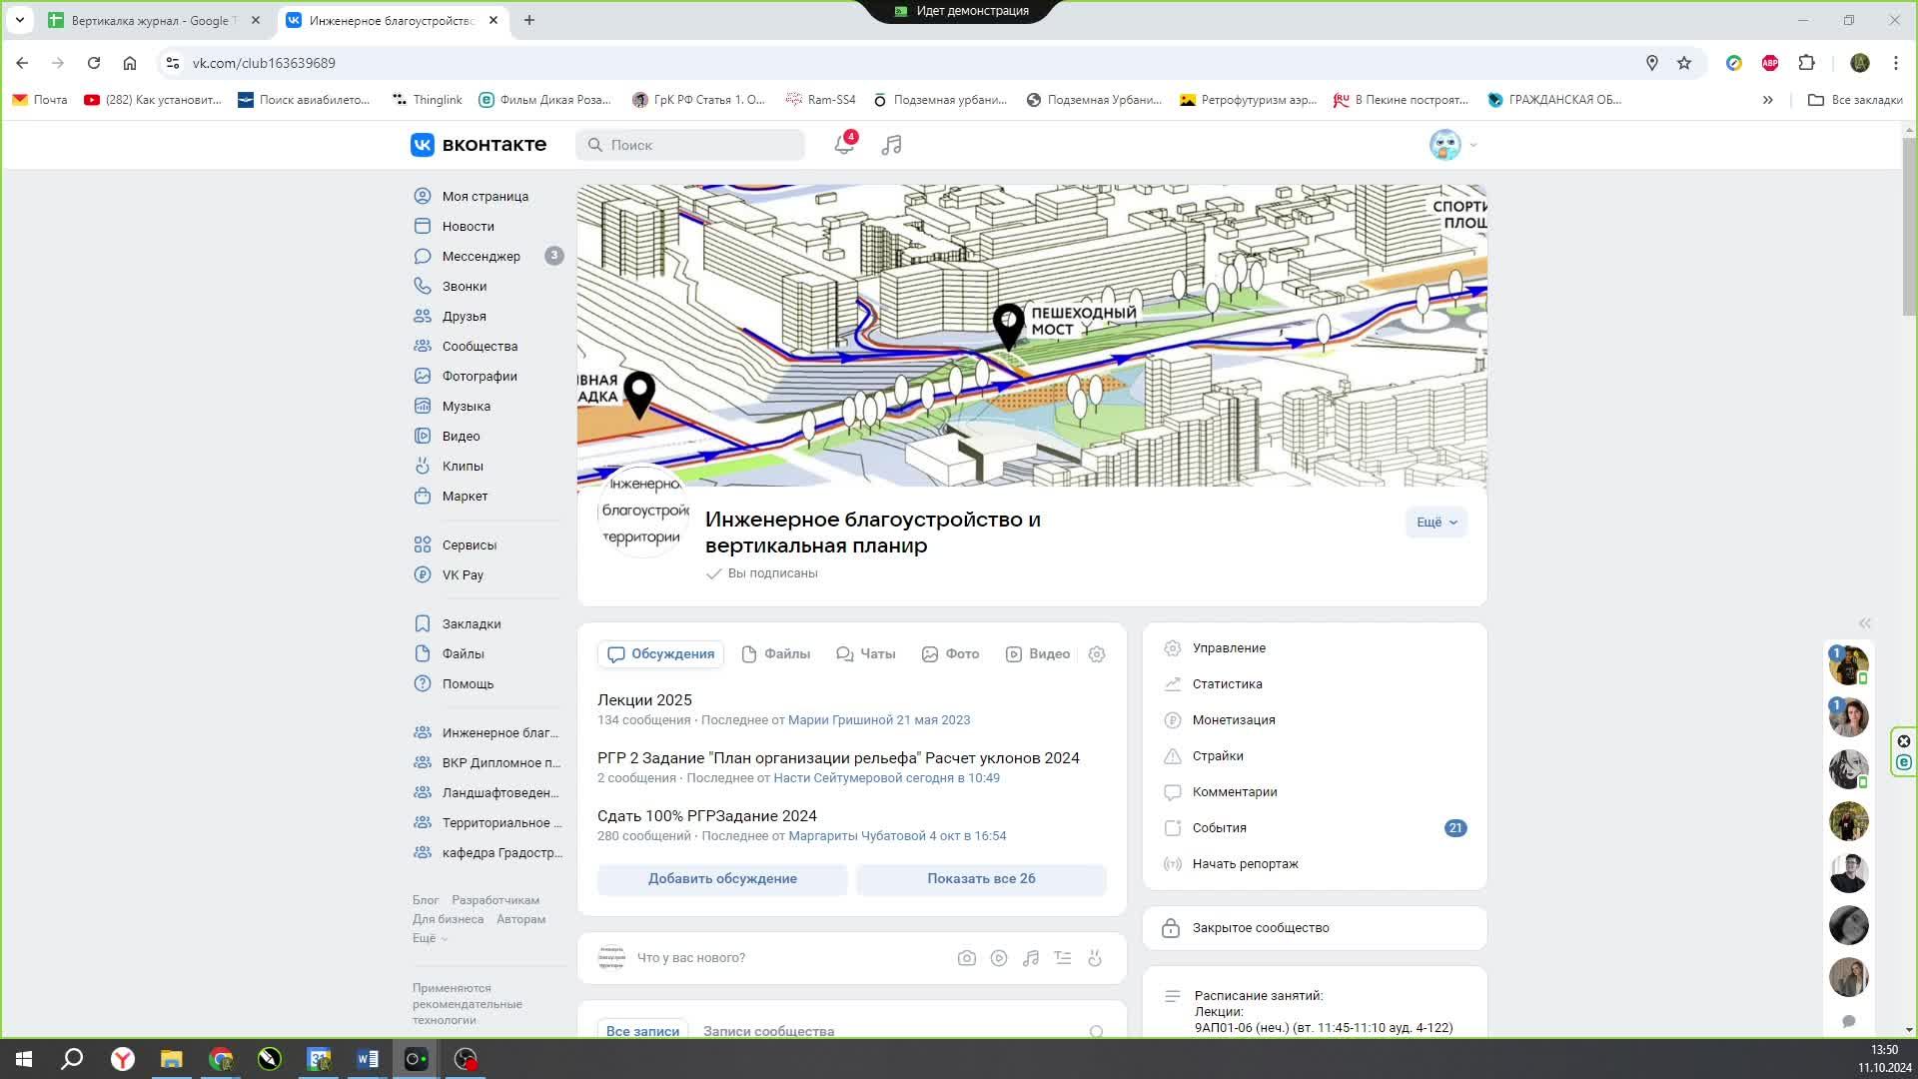Attach a video to new post
The width and height of the screenshot is (1918, 1079).
point(998,958)
